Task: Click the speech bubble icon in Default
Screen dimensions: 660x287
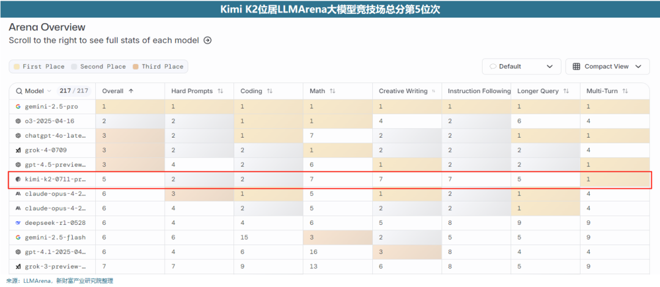Action: [493, 66]
